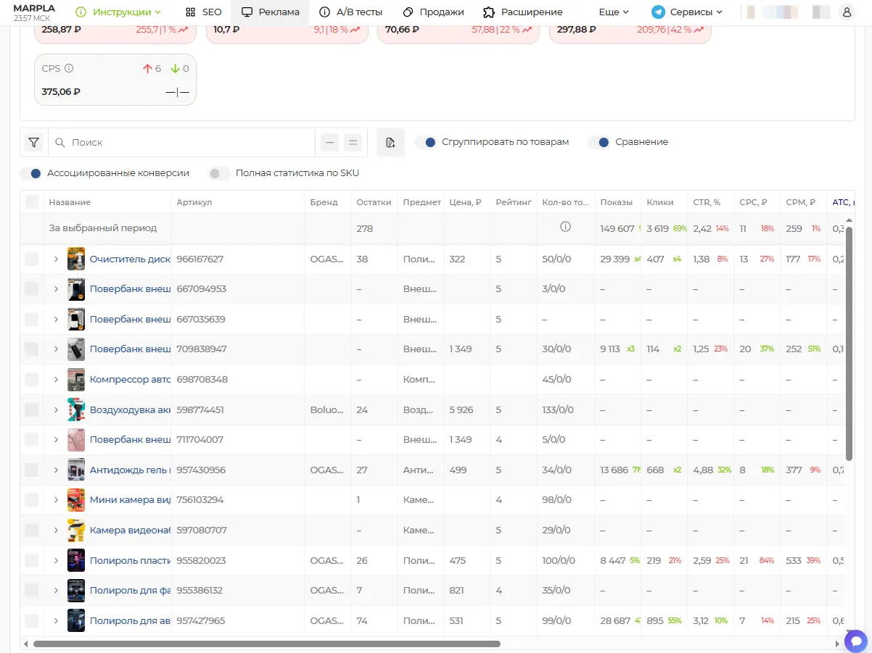The width and height of the screenshot is (872, 653).
Task: Click thumbnail of Очиститель диск product
Action: pyautogui.click(x=76, y=259)
